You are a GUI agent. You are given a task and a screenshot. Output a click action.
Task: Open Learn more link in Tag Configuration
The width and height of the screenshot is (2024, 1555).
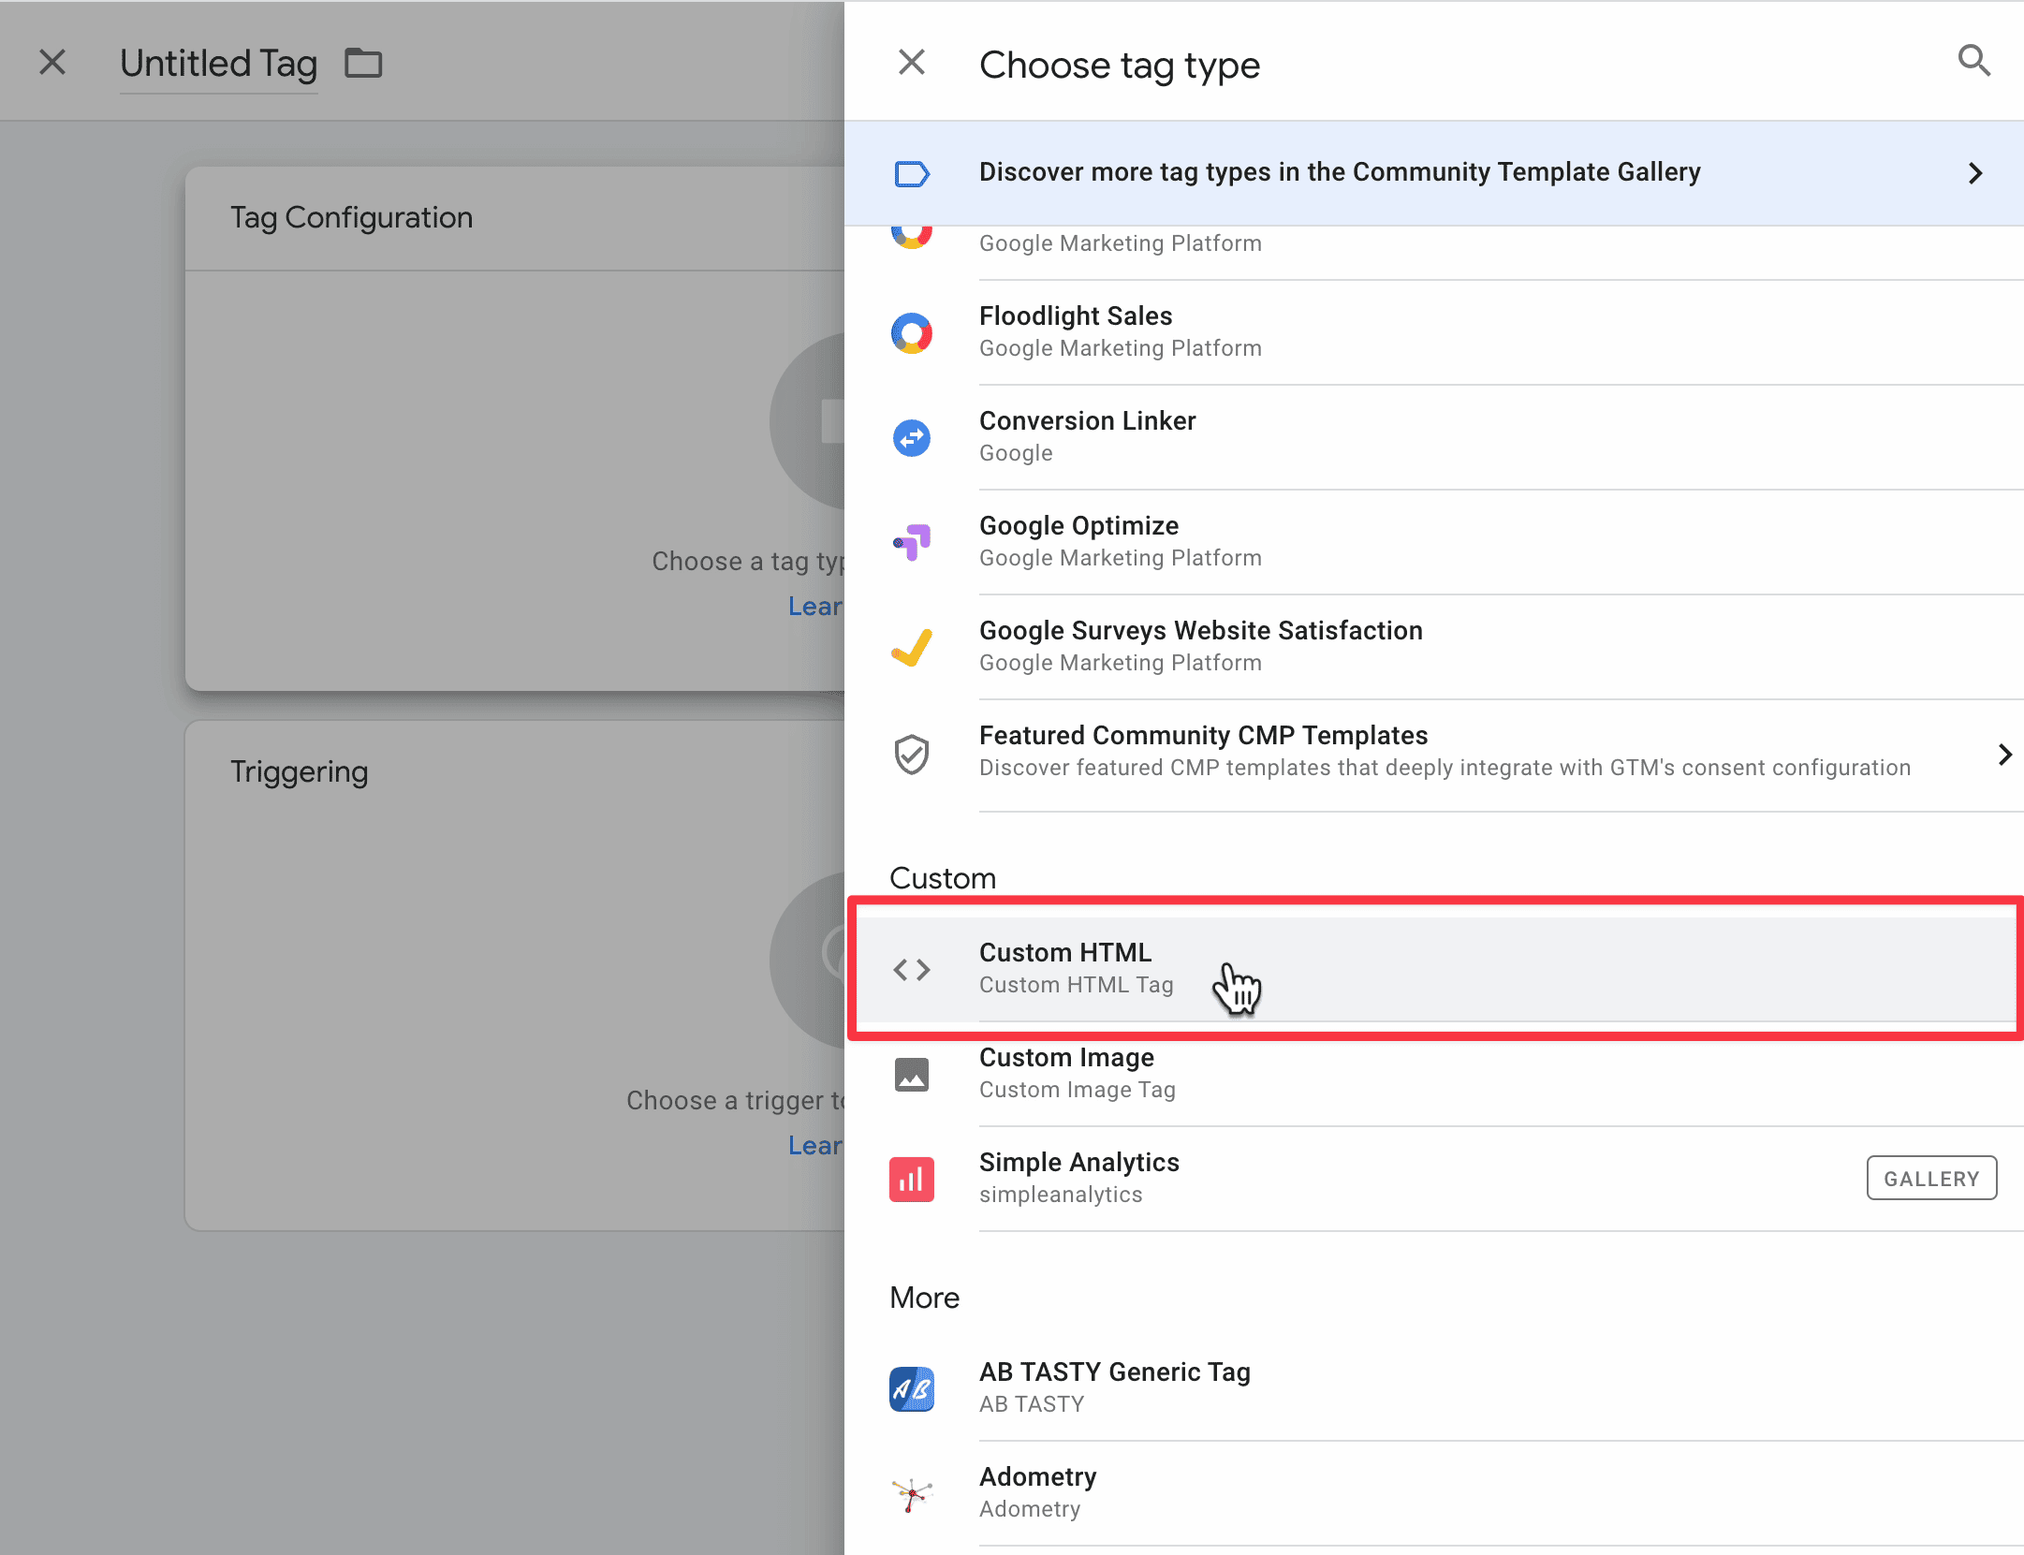click(x=815, y=607)
